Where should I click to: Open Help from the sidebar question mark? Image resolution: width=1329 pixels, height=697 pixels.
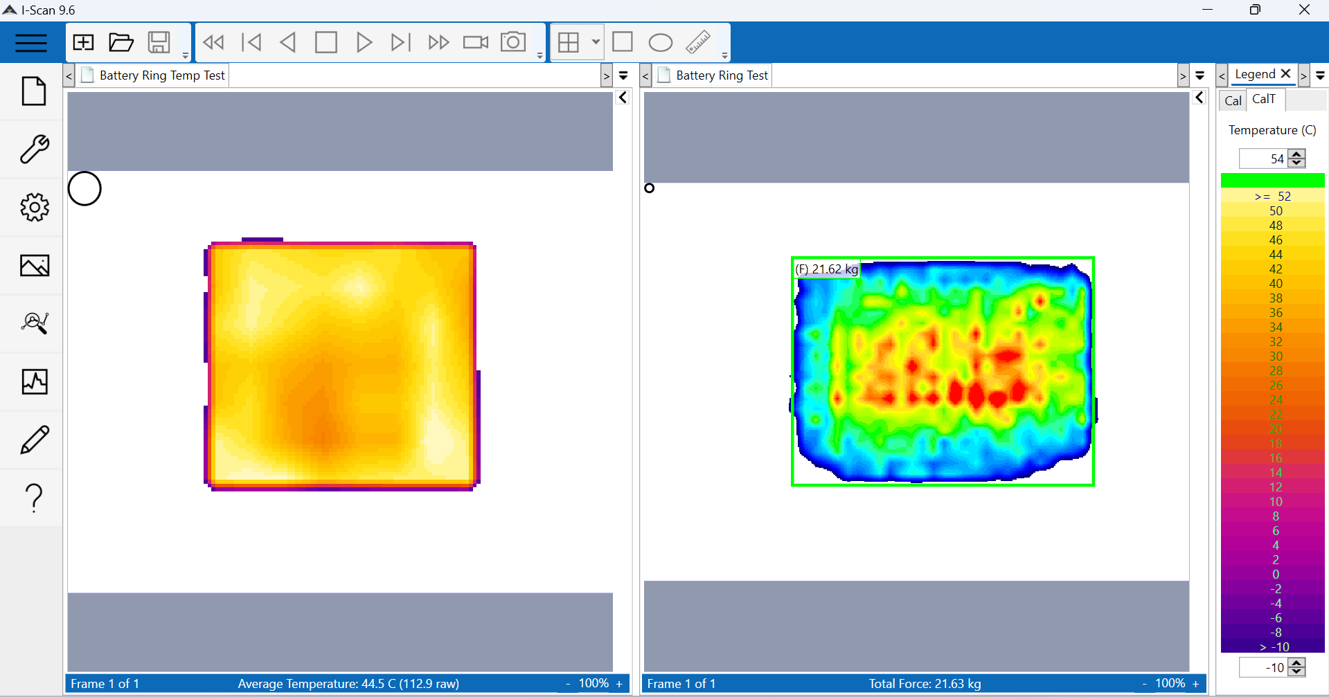(33, 498)
